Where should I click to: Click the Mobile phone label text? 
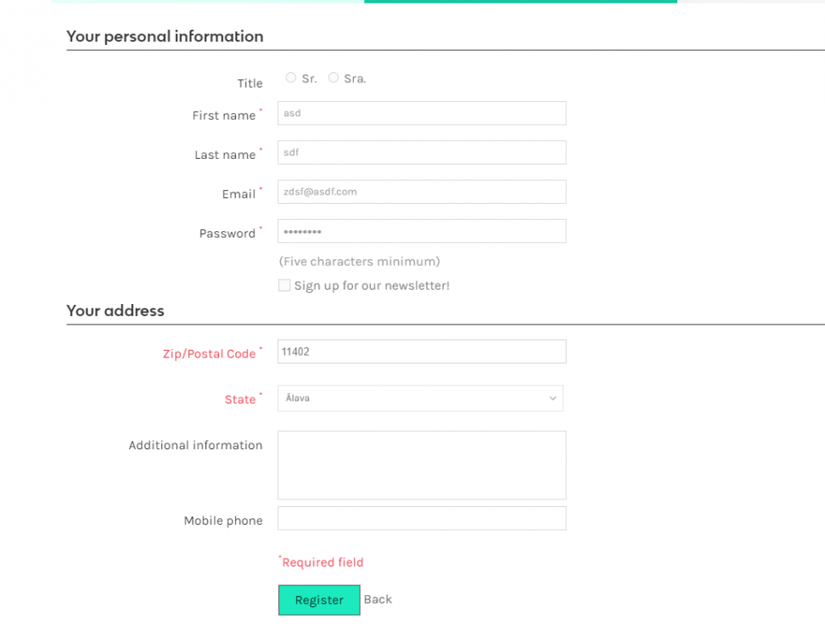click(223, 521)
